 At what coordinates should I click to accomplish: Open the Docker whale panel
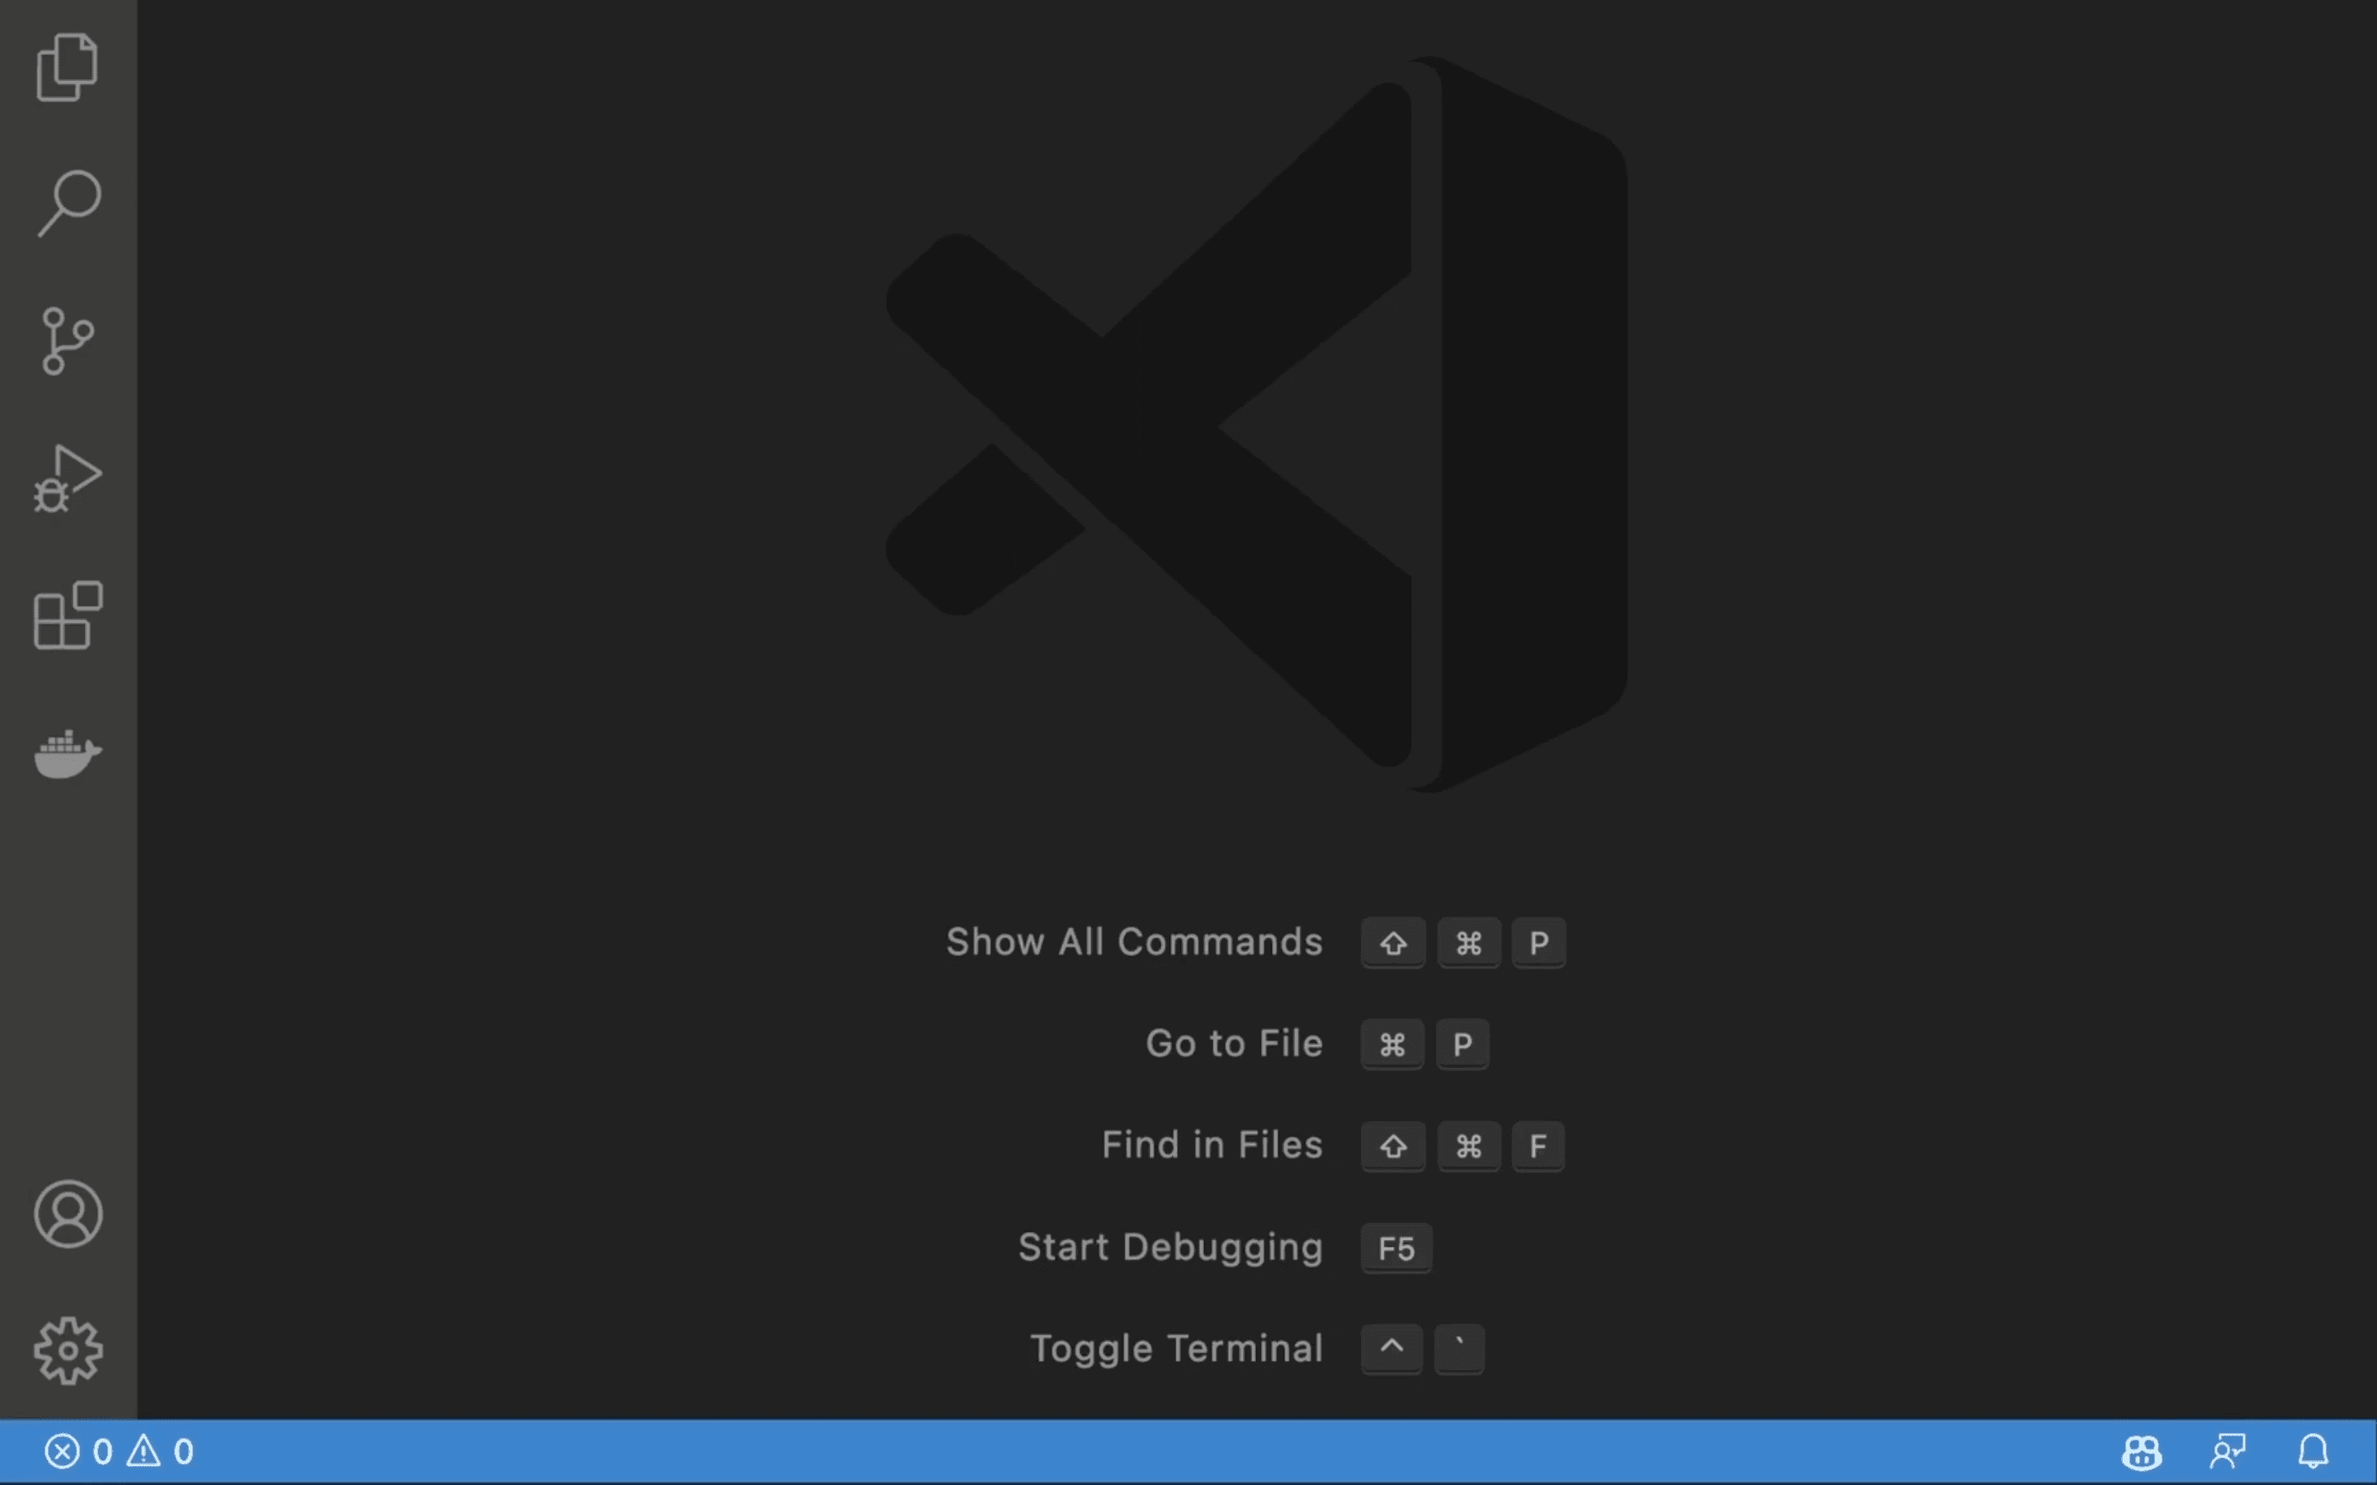[x=68, y=753]
